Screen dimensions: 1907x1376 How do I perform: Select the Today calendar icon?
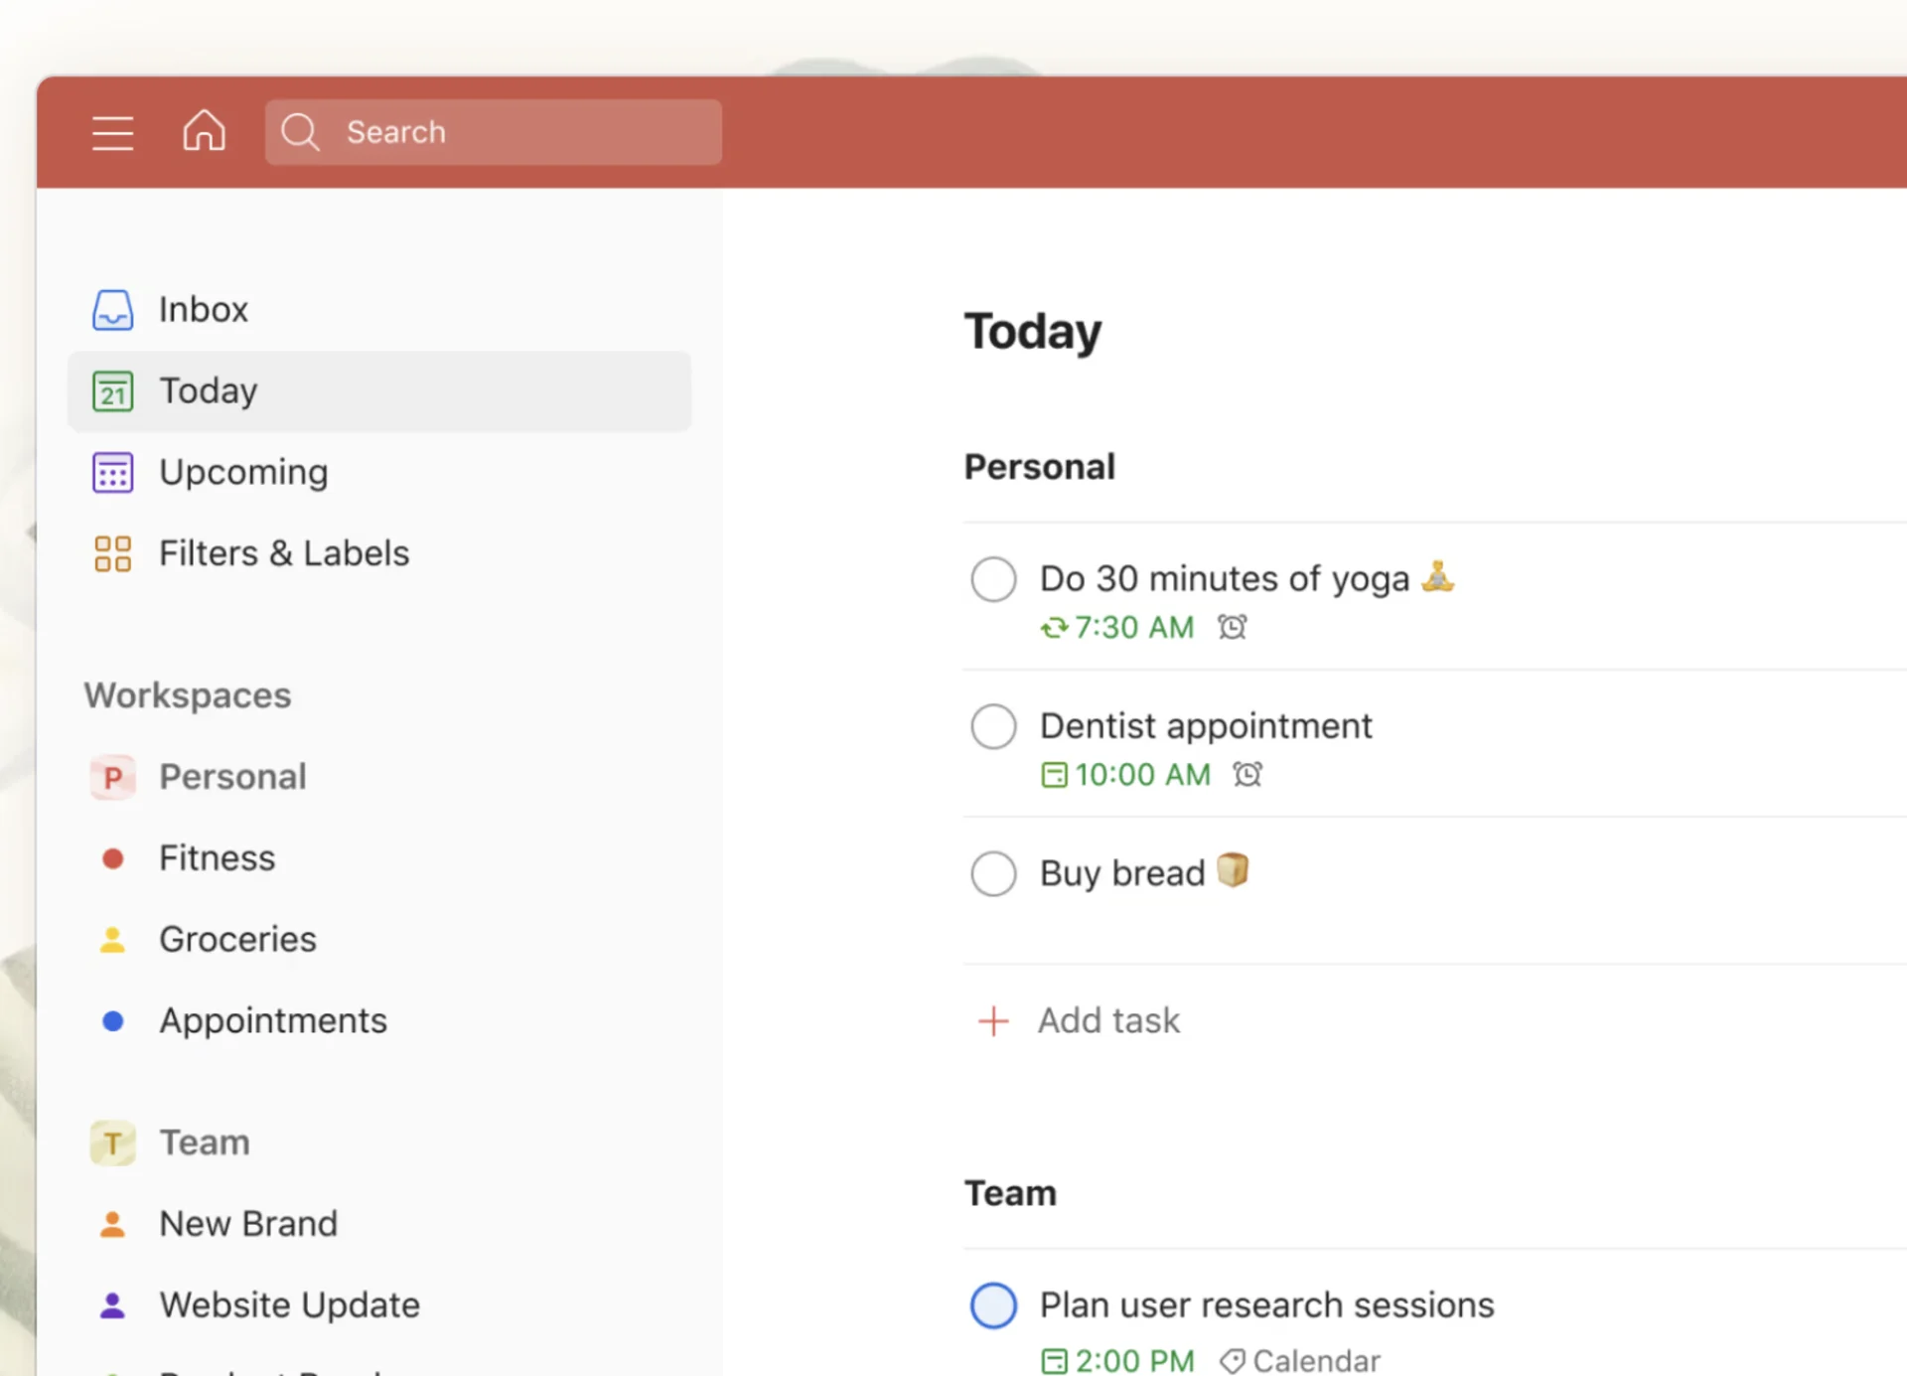[111, 391]
